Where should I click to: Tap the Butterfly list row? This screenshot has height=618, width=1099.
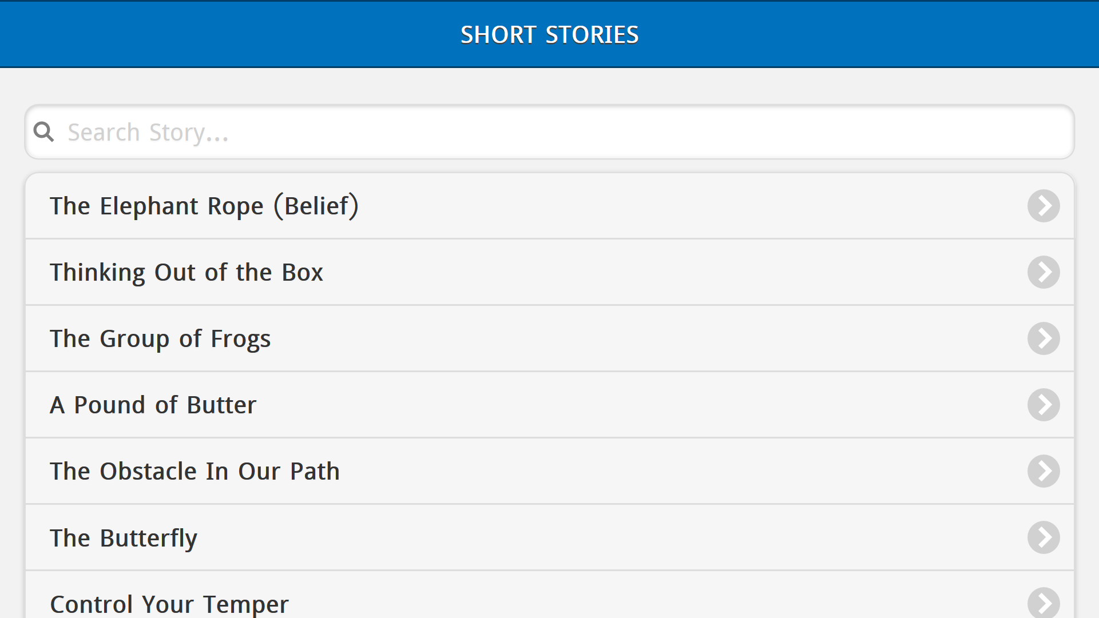(x=549, y=537)
